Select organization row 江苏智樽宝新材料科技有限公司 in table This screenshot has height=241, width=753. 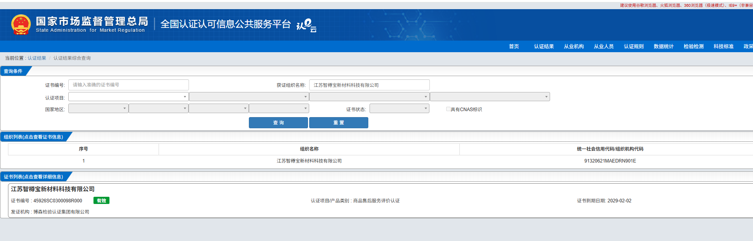[309, 161]
